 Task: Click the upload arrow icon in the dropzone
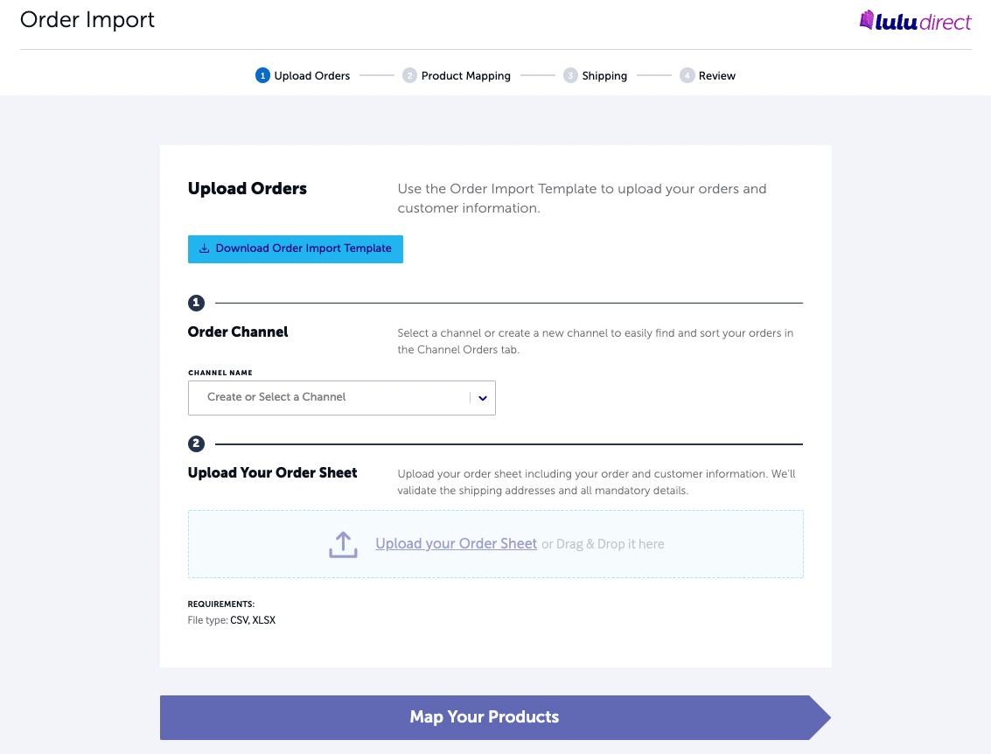click(x=342, y=543)
